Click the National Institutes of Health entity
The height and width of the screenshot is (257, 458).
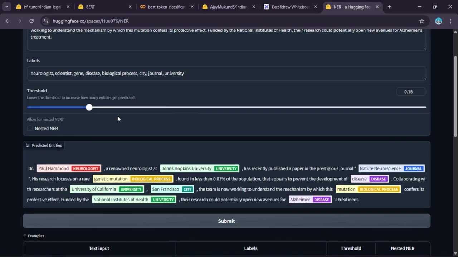point(134,200)
